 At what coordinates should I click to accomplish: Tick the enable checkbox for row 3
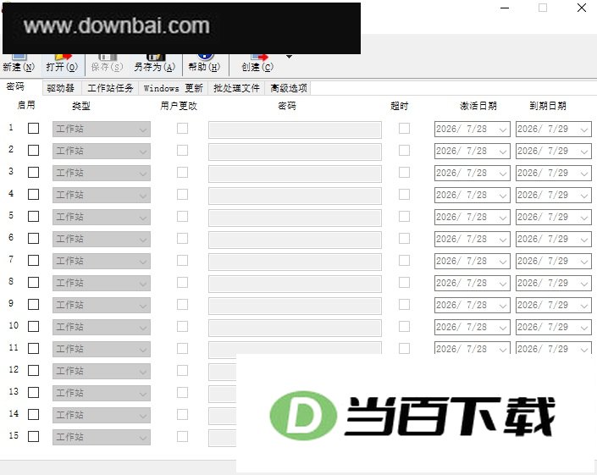point(34,173)
